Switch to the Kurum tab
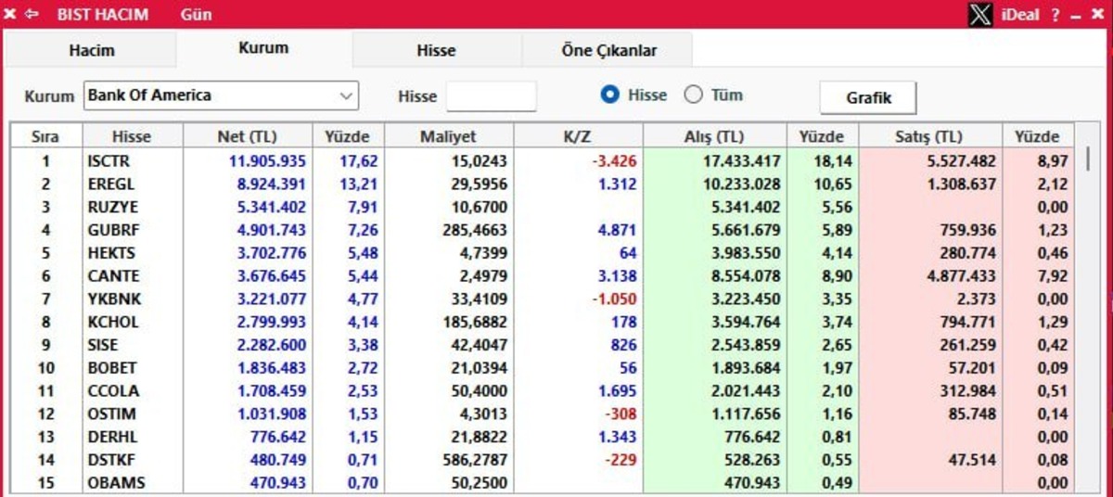This screenshot has width=1113, height=497. [263, 48]
